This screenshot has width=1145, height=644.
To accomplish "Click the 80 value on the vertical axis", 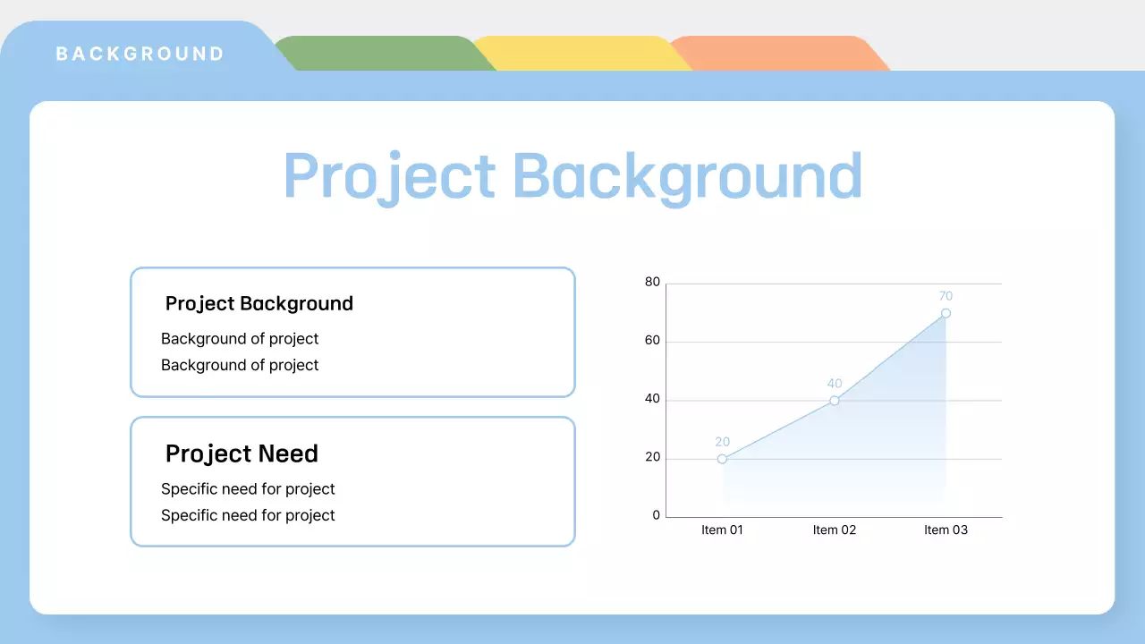I will point(652,283).
